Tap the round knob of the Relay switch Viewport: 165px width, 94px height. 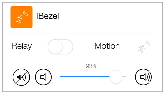[x=55, y=47]
